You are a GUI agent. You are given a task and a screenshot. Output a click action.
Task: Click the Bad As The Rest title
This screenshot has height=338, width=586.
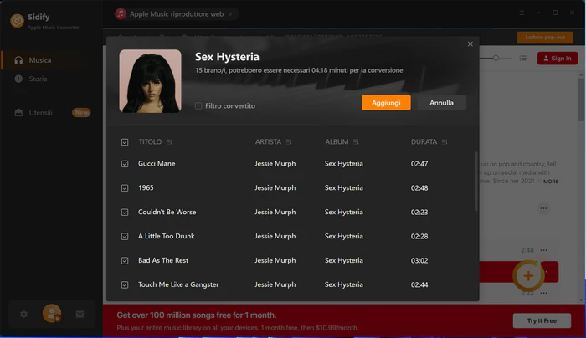[163, 260]
